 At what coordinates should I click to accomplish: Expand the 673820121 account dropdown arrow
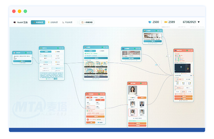199,22
